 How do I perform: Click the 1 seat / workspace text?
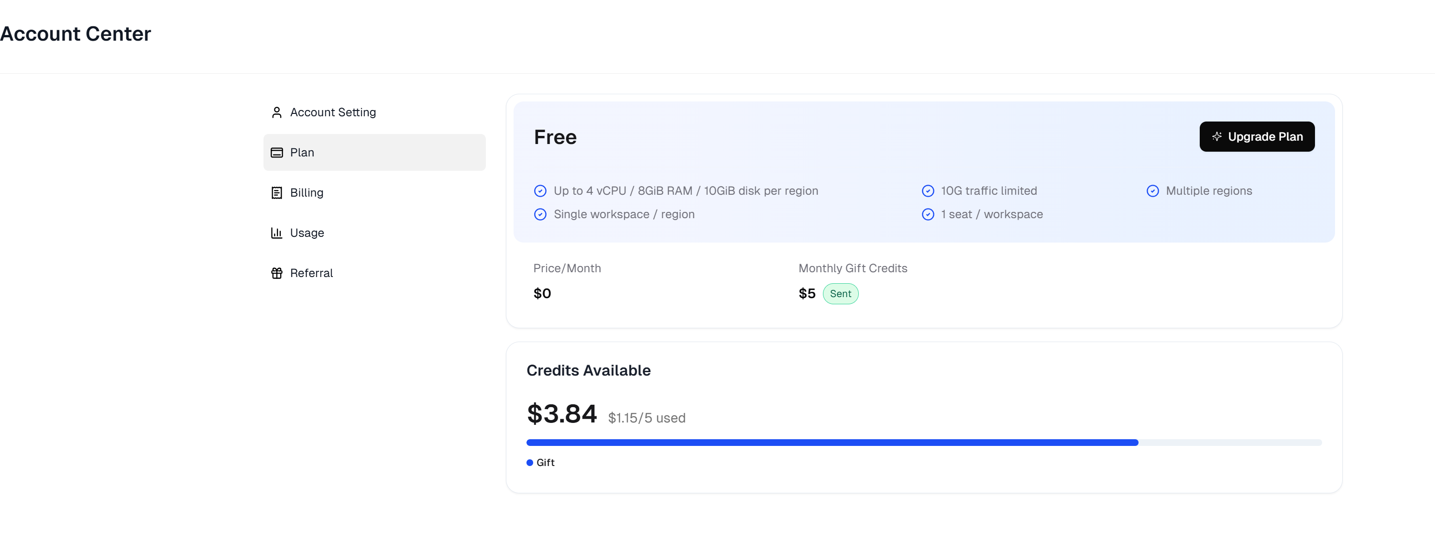click(992, 215)
